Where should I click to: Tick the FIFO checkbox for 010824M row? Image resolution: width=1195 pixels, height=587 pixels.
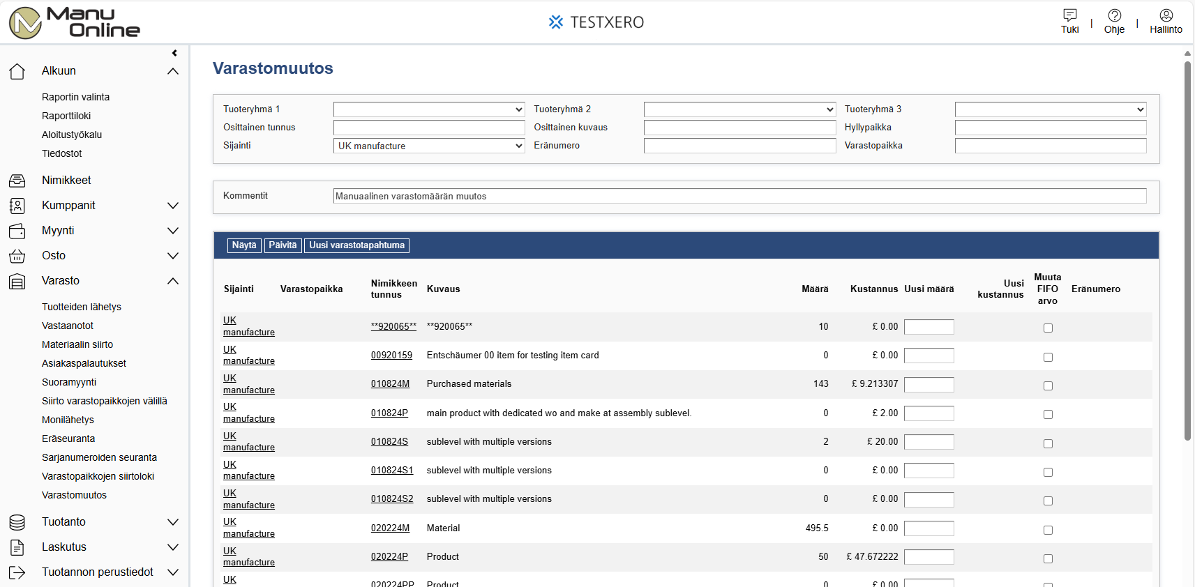pyautogui.click(x=1048, y=386)
